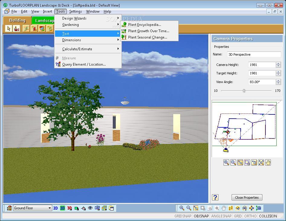The width and height of the screenshot is (286, 221).
Task: Click the View Angle slider handle
Action: click(x=244, y=91)
